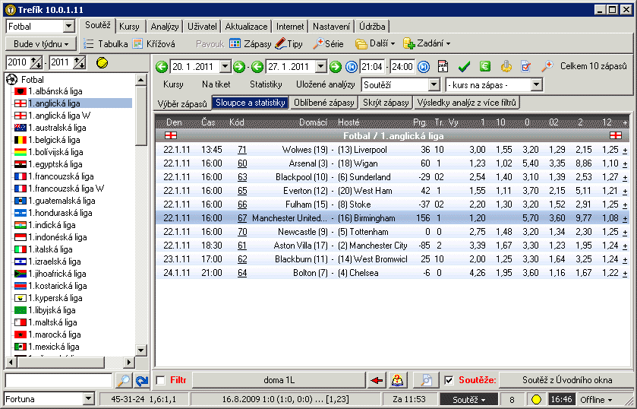This screenshot has height=409, width=637.
Task: Step the 2011 season year spinner
Action: click(79, 62)
